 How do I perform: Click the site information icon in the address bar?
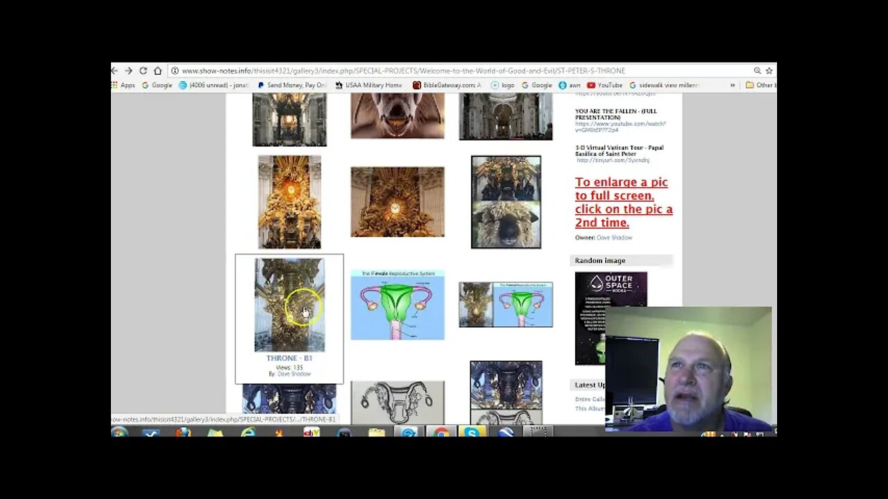click(175, 71)
